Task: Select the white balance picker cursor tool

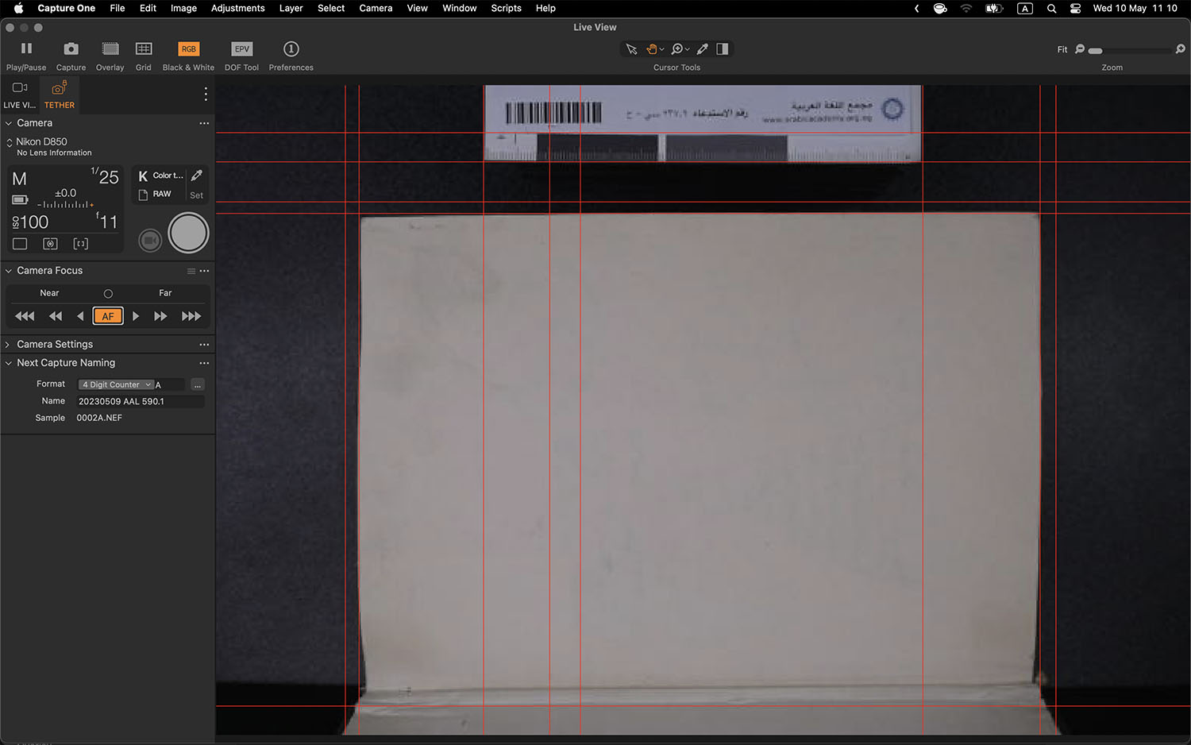Action: [x=703, y=49]
